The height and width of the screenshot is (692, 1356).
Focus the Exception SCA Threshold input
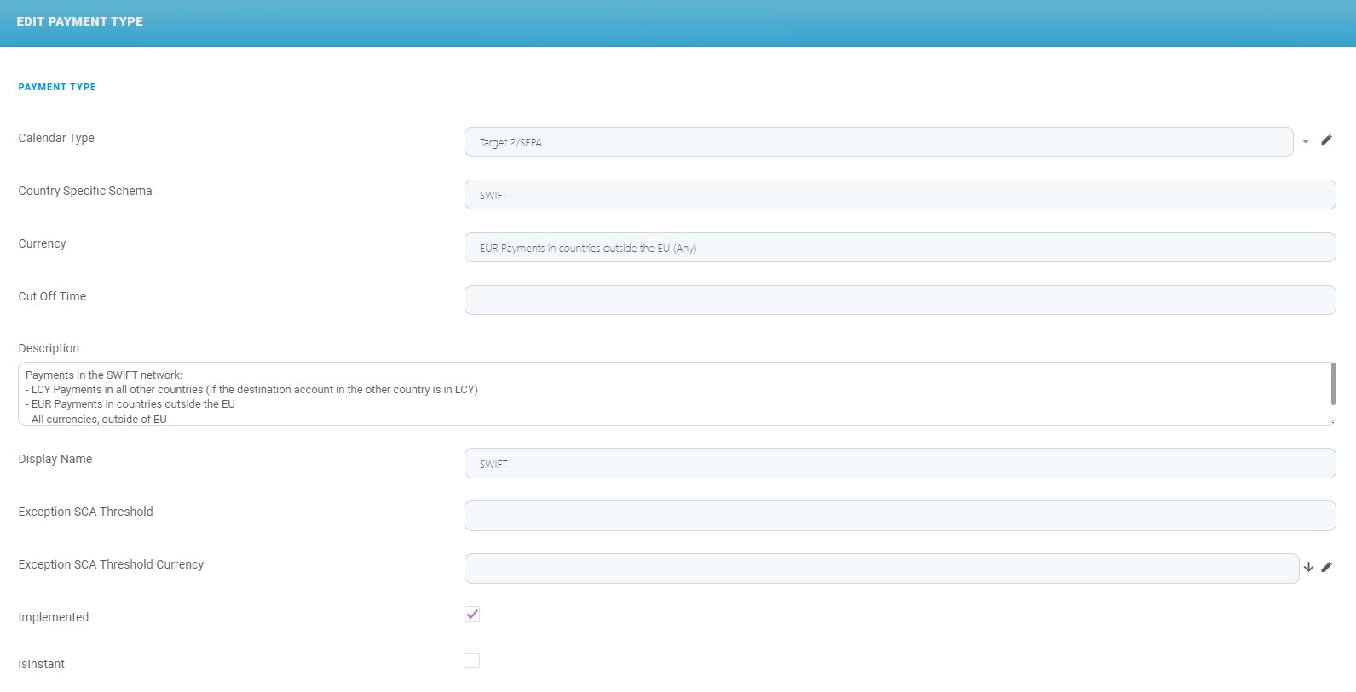[x=899, y=517]
